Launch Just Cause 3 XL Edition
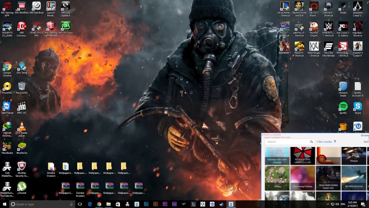The width and height of the screenshot is (369, 208). [343, 29]
